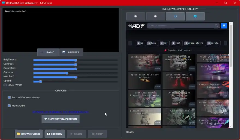The image size is (240, 140).
Task: Click the BROWSE VIDEO button
Action: [x=29, y=134]
